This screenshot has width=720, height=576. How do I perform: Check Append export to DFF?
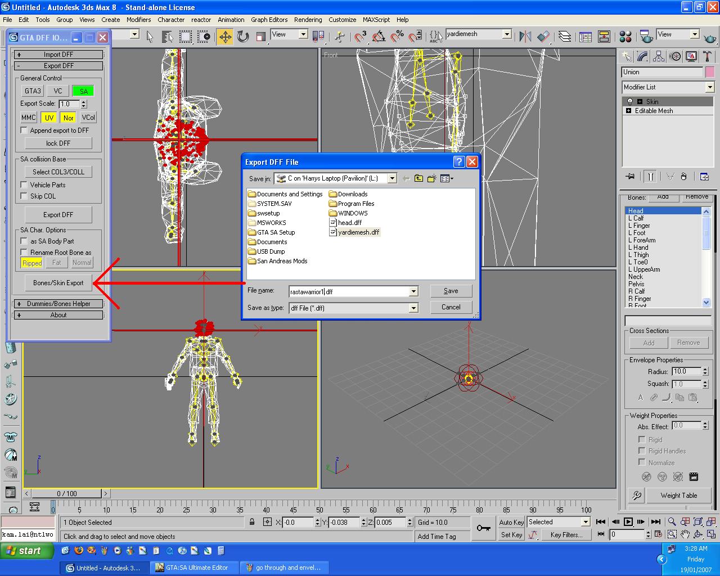click(24, 130)
